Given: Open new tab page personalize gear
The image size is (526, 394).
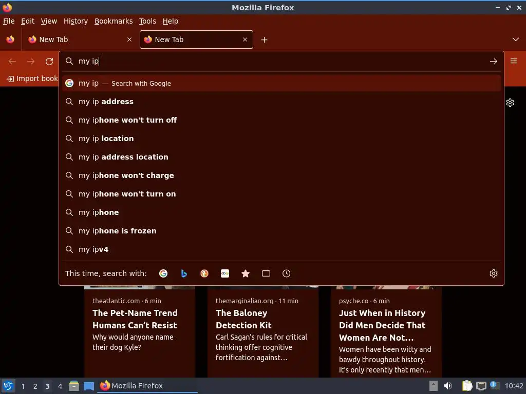Looking at the screenshot, I should click(510, 103).
